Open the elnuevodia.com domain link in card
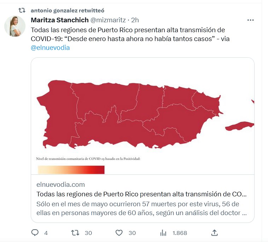 60,184
